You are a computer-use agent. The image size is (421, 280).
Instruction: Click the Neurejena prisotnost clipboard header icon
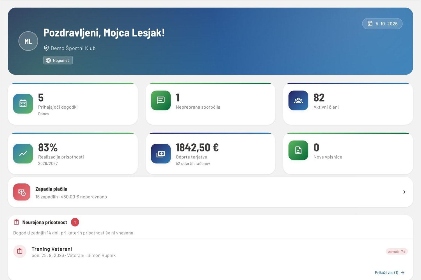point(16,222)
